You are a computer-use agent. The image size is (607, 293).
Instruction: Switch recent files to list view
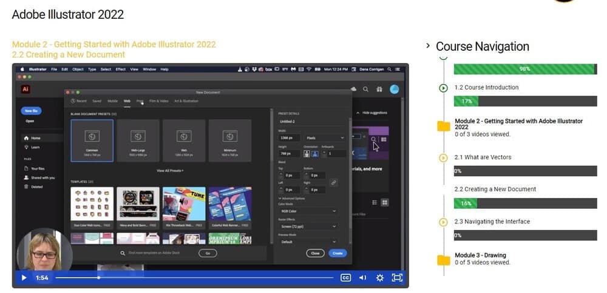[x=375, y=202]
